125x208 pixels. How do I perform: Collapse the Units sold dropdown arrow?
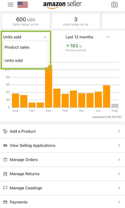pos(45,37)
